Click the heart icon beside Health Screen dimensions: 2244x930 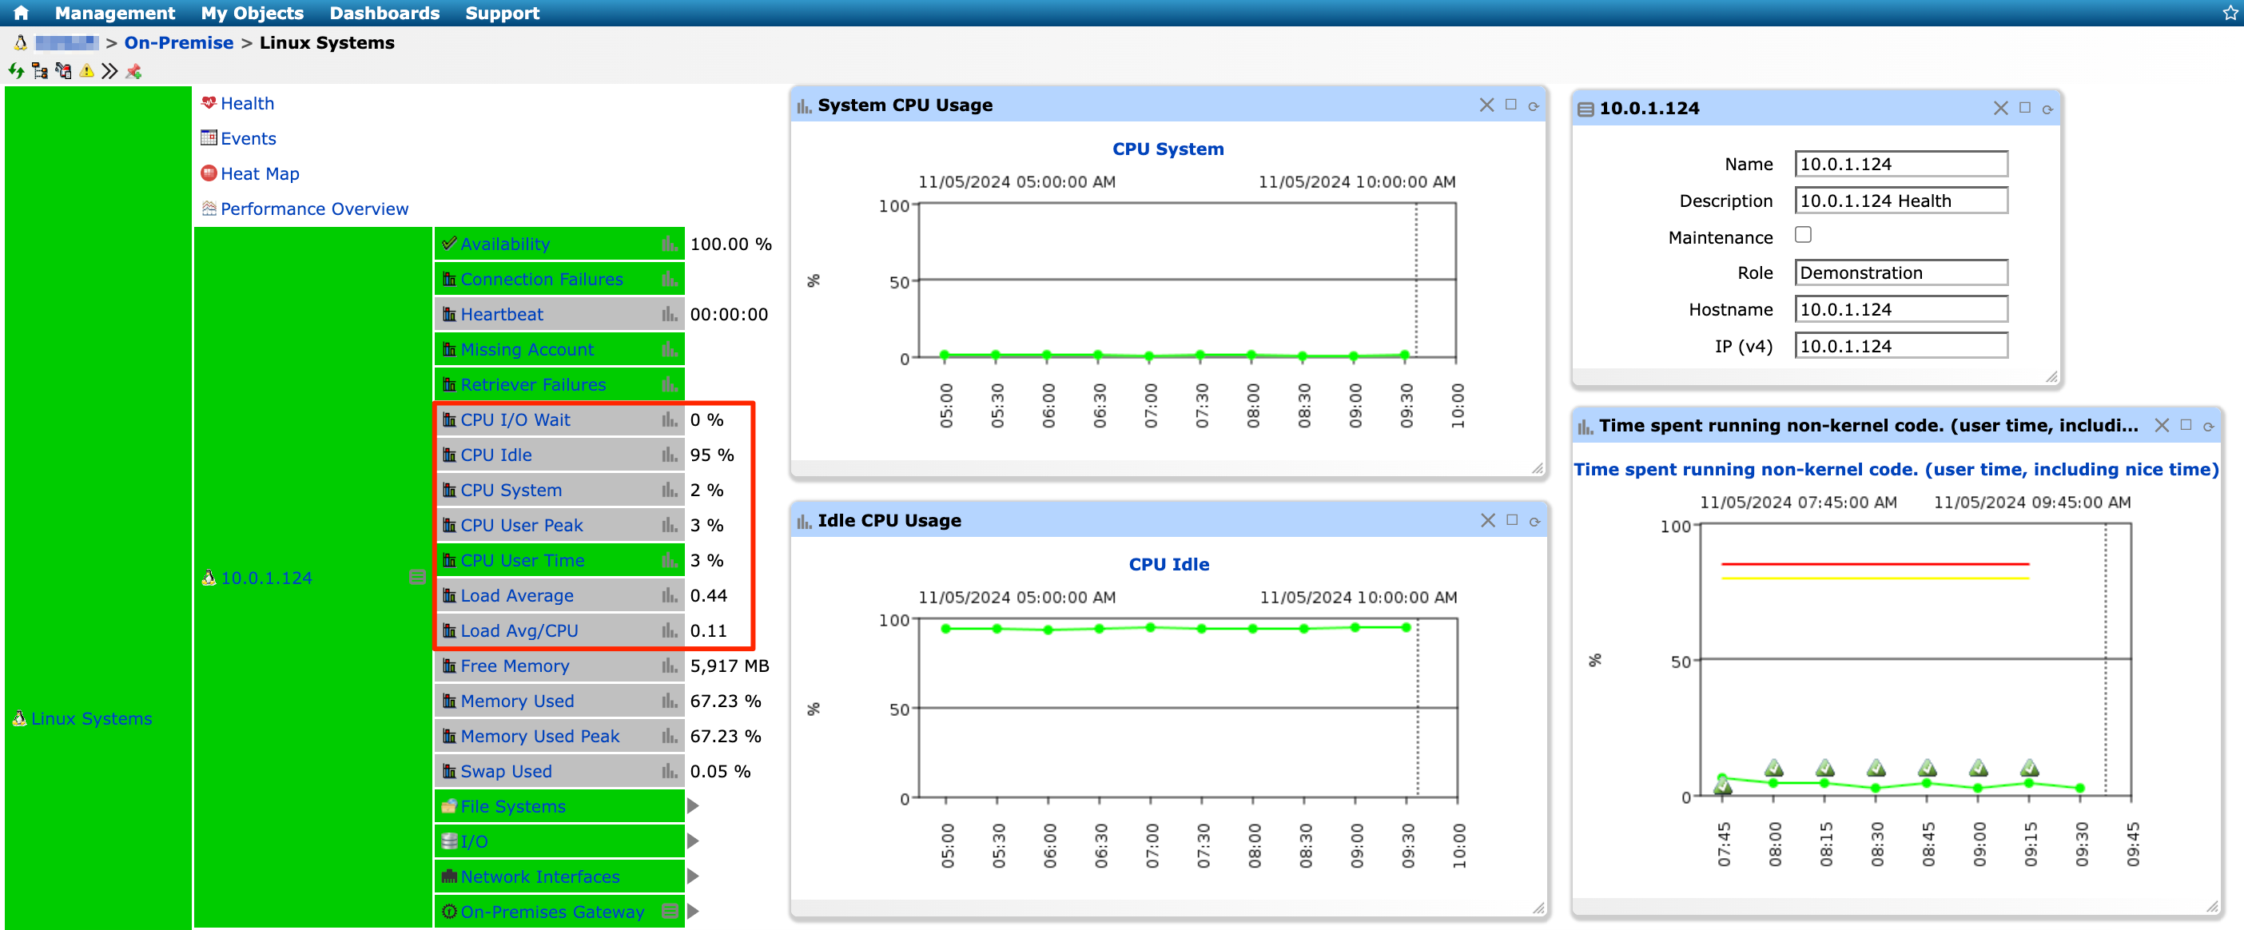(209, 103)
